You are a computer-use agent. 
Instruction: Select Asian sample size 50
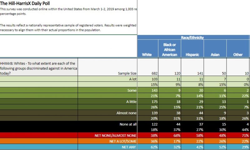224,73
